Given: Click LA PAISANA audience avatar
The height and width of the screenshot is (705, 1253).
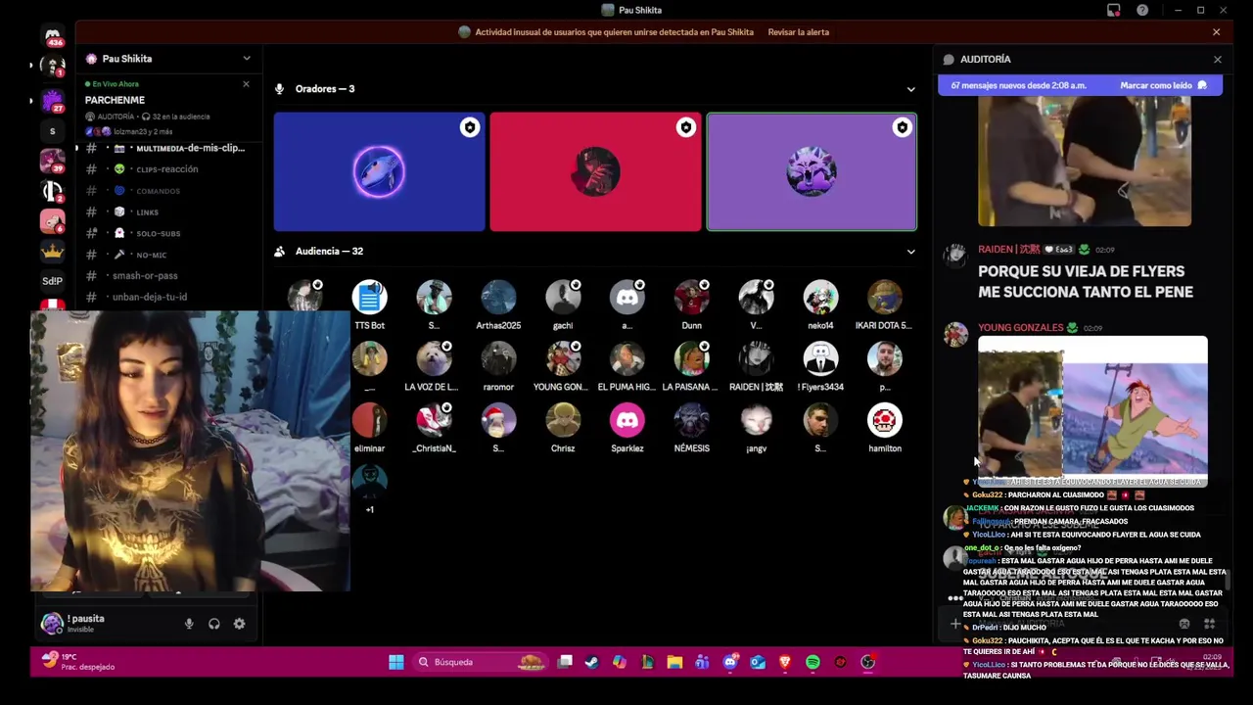Looking at the screenshot, I should tap(692, 359).
